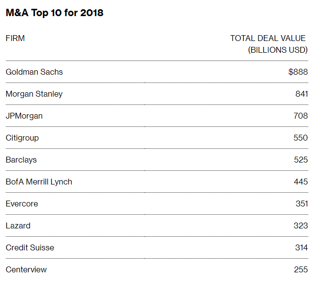This screenshot has height=286, width=315.
Task: Select the Morgan Stanley row label
Action: 34,94
